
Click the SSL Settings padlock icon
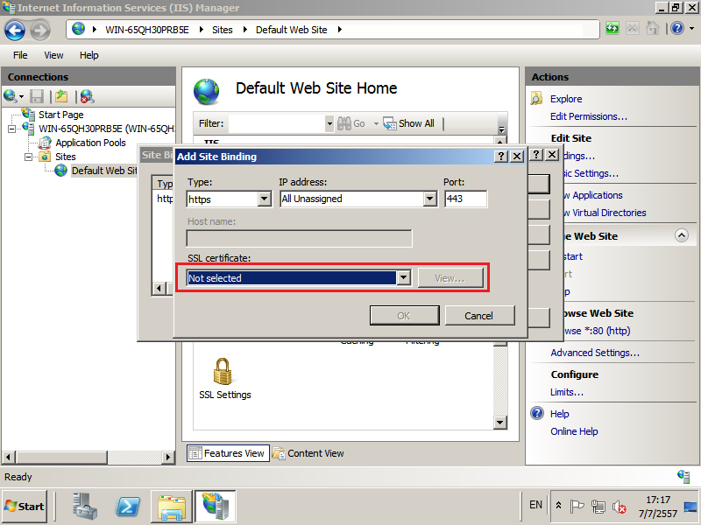pyautogui.click(x=223, y=371)
